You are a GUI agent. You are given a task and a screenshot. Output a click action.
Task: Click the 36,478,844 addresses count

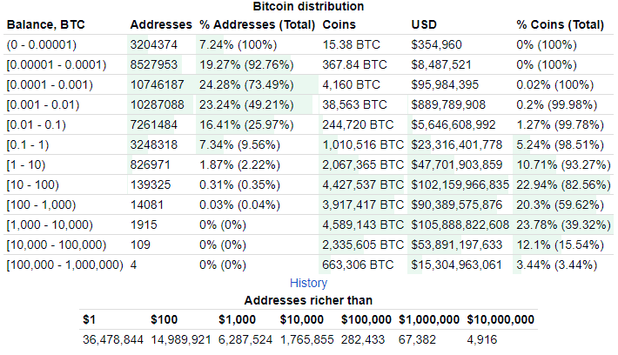point(113,339)
